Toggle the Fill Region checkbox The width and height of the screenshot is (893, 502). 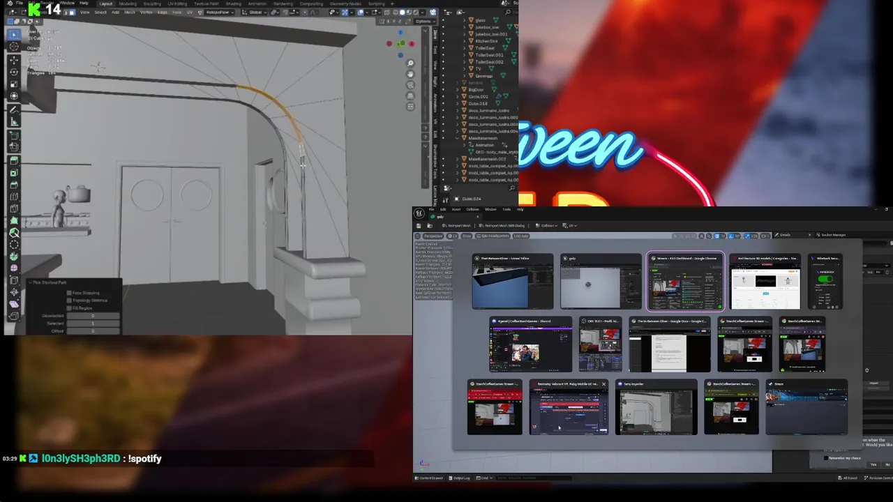[70, 308]
